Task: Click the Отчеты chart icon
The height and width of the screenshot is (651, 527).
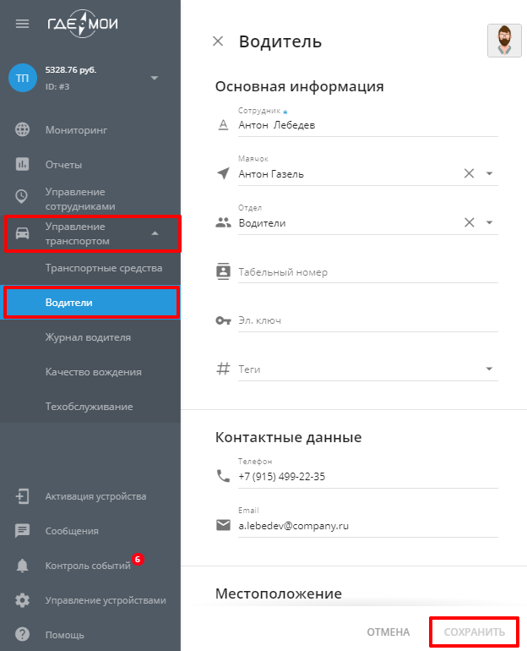Action: [23, 164]
